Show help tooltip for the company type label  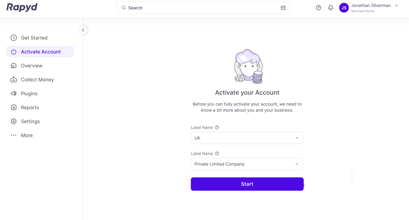(217, 154)
